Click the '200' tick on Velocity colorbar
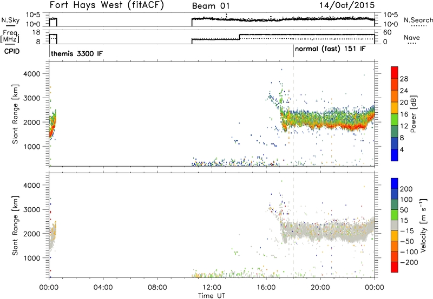 pos(406,189)
